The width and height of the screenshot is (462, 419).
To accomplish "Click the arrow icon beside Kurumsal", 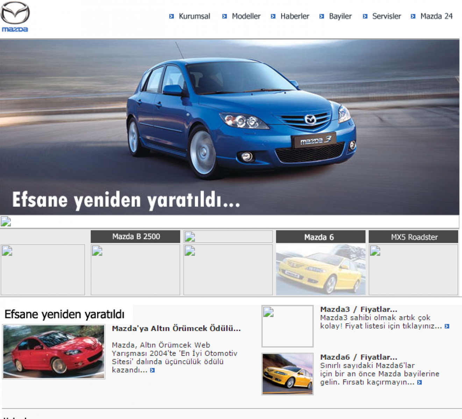I will pos(171,16).
